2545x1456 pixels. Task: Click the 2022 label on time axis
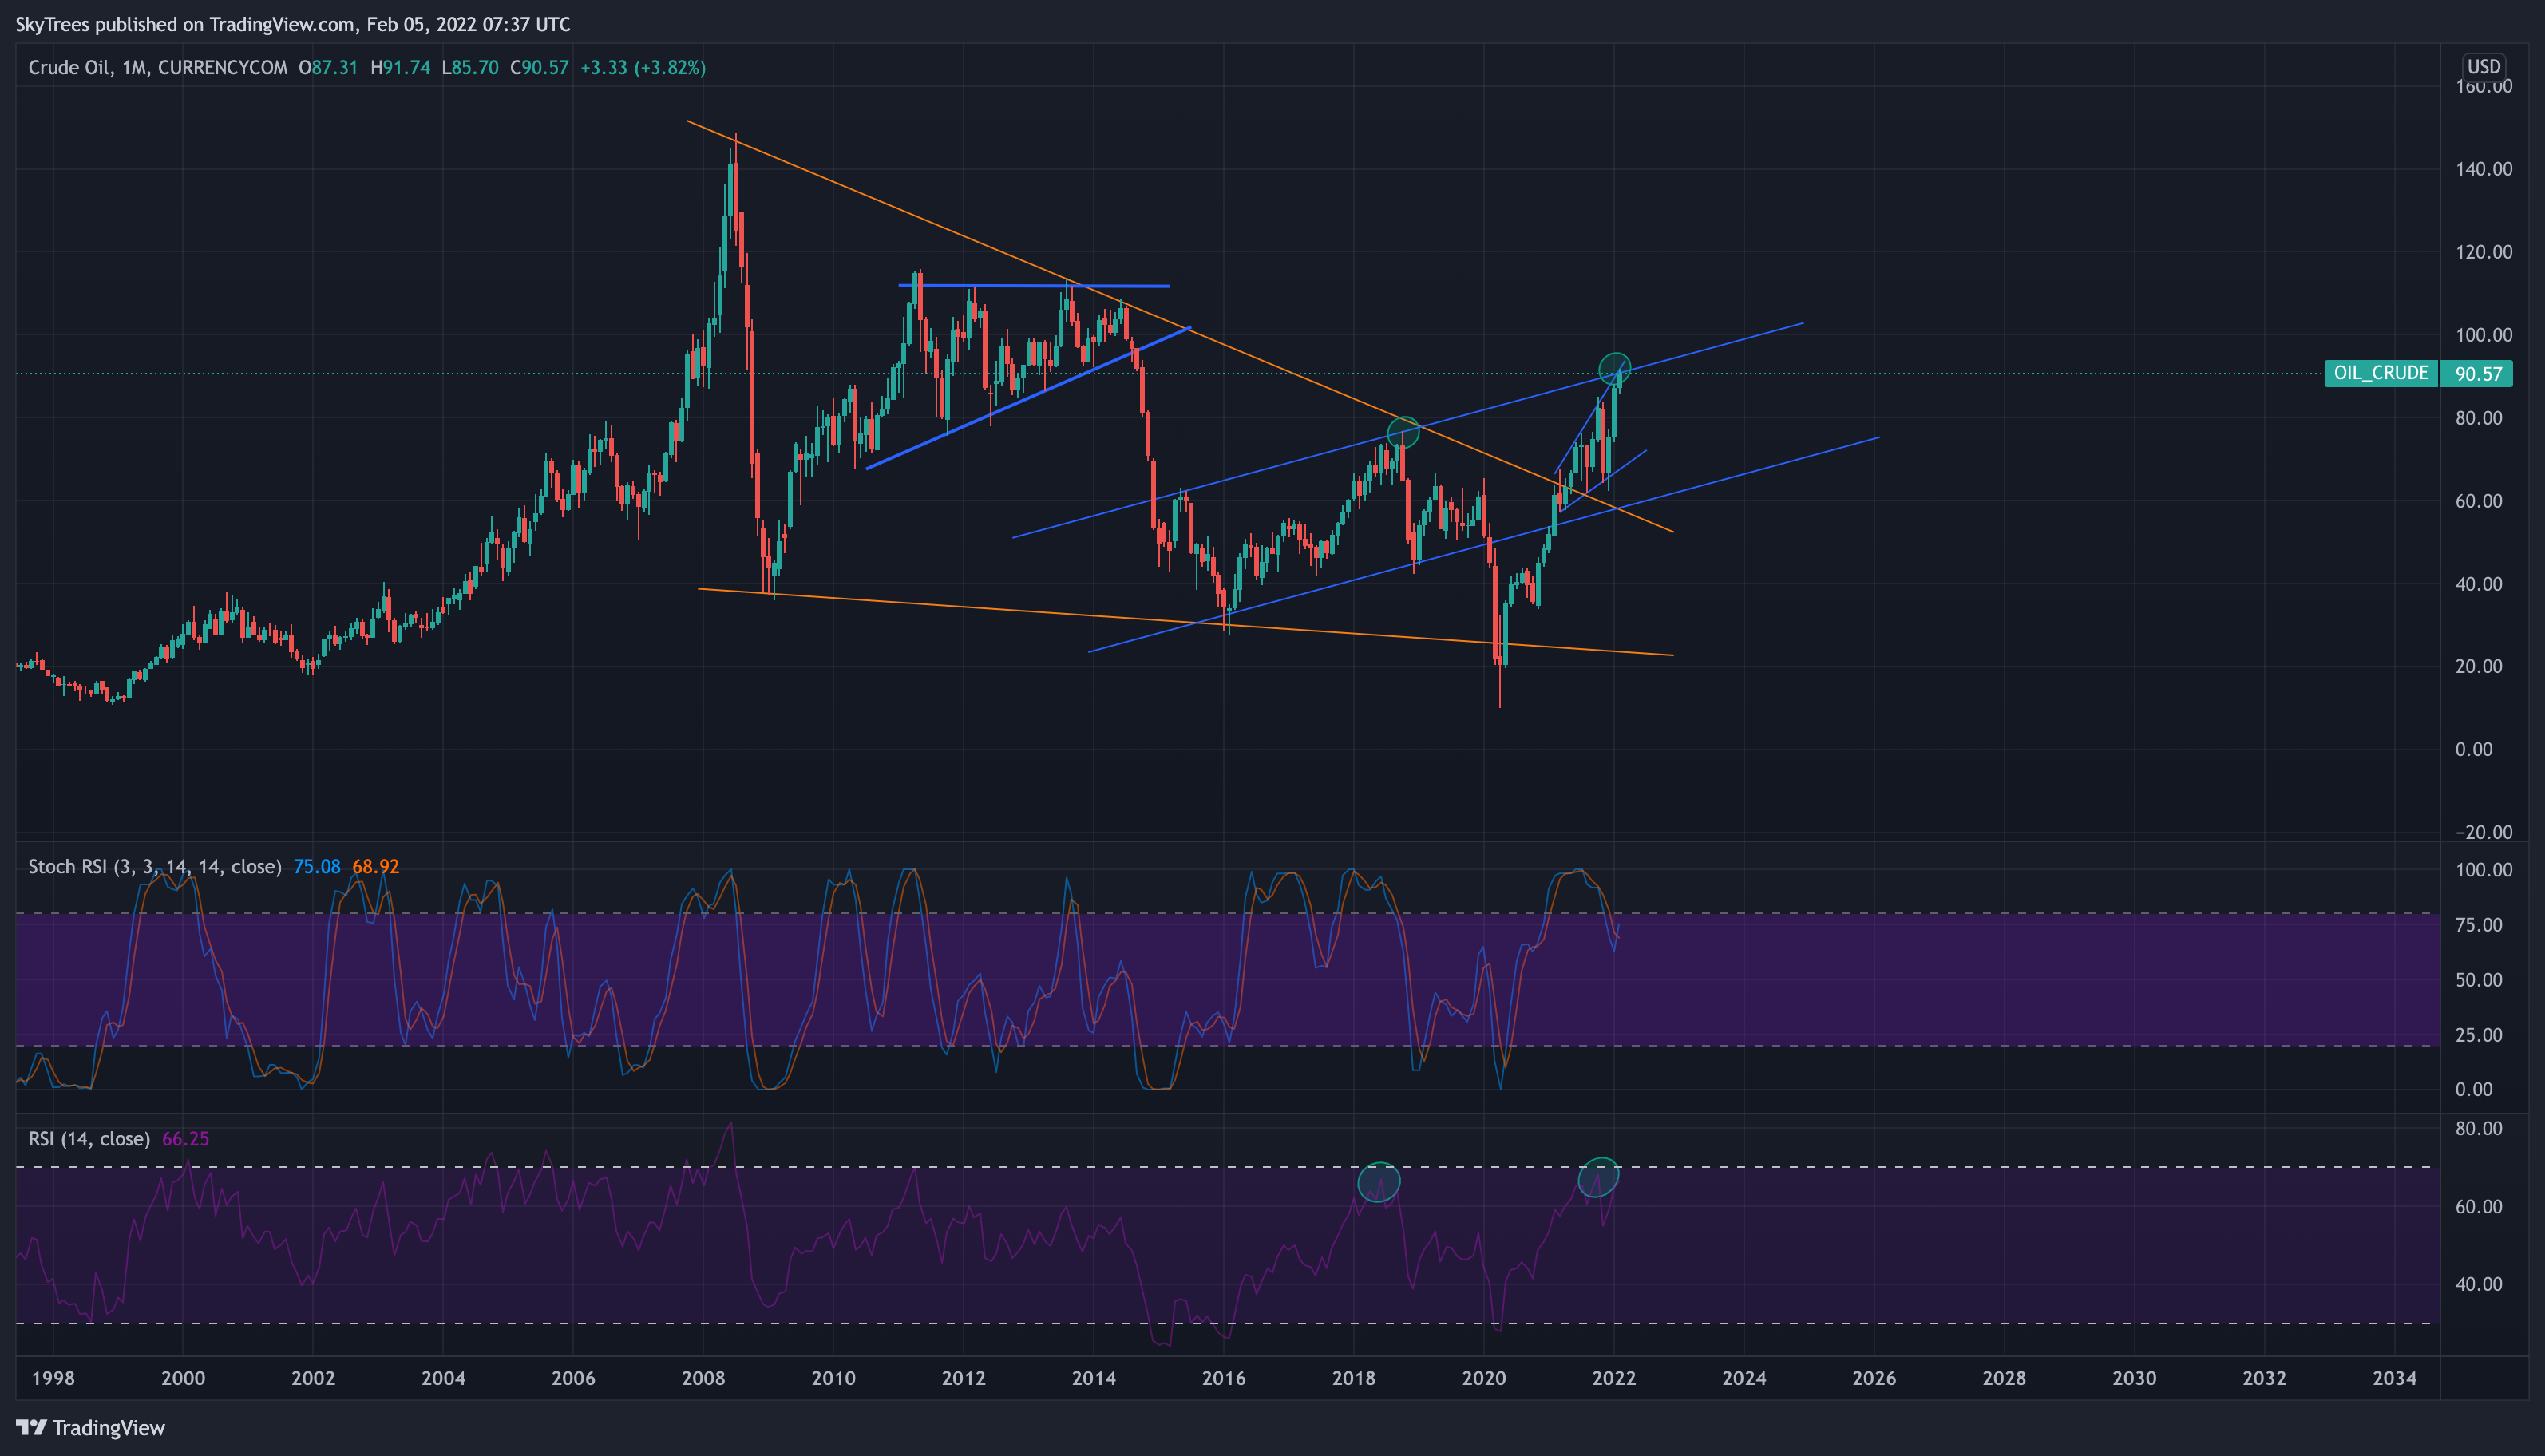[1614, 1378]
